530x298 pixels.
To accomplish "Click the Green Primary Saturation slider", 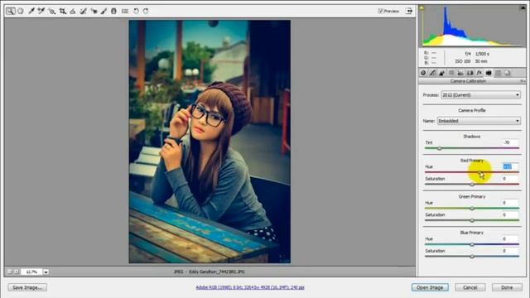I will tap(472, 220).
